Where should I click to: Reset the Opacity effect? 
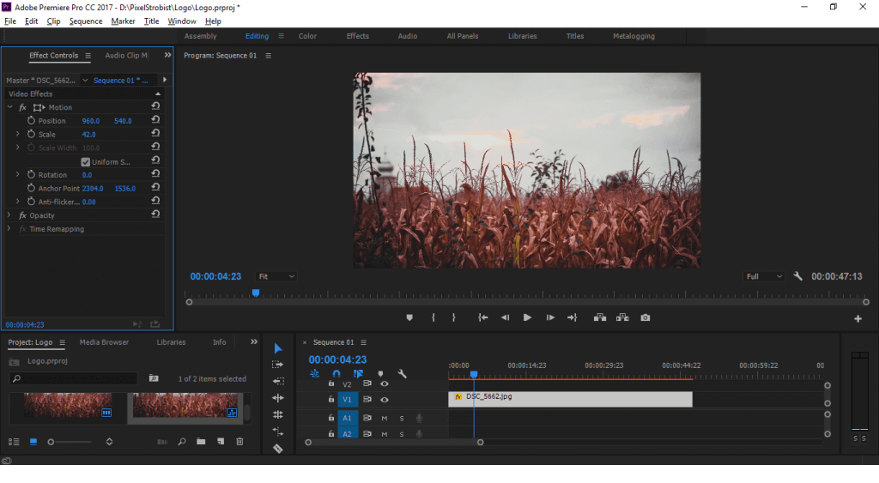156,214
